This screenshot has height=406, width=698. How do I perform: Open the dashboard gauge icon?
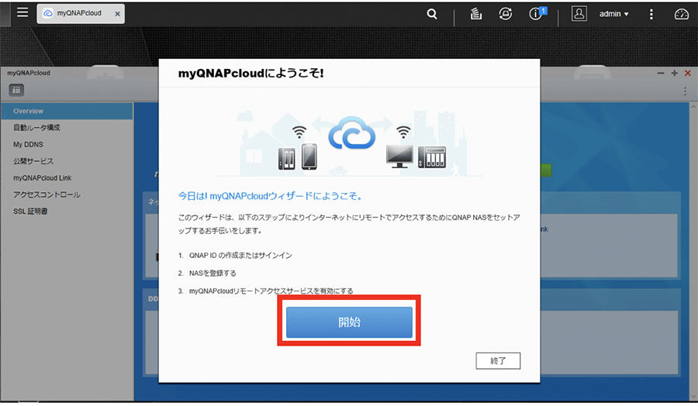tap(682, 14)
